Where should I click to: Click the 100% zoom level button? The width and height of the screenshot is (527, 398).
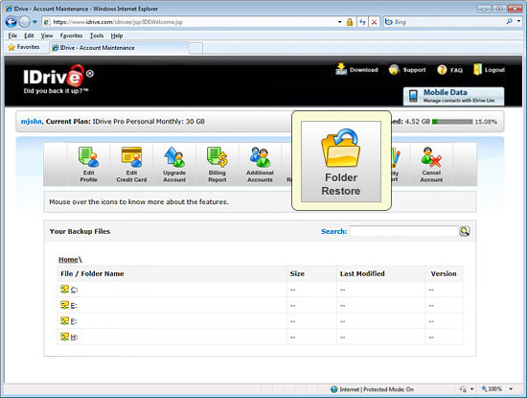(x=492, y=389)
